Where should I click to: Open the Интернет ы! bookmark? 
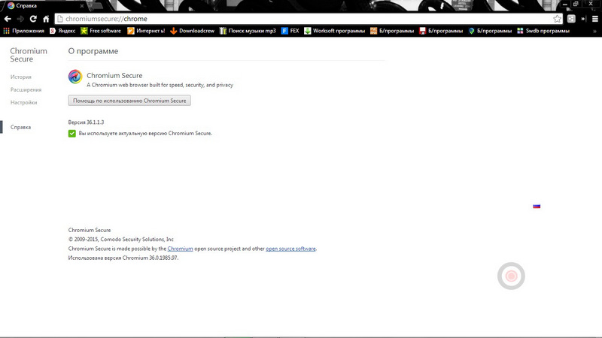[146, 31]
